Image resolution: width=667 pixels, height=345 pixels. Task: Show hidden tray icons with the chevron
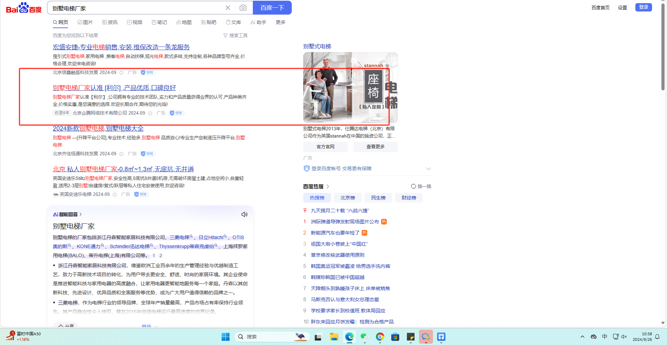coord(582,337)
